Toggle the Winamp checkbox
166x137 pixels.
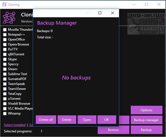5,114
